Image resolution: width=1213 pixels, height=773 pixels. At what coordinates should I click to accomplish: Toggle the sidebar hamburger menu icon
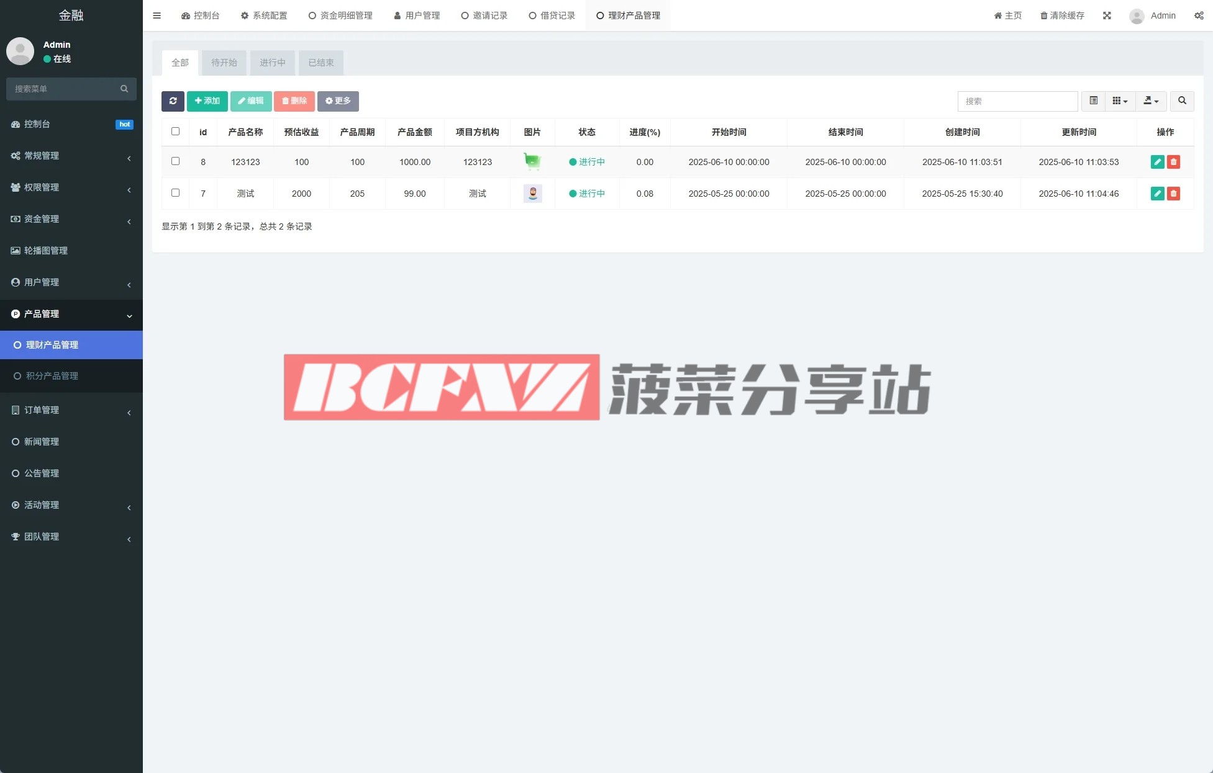click(157, 16)
